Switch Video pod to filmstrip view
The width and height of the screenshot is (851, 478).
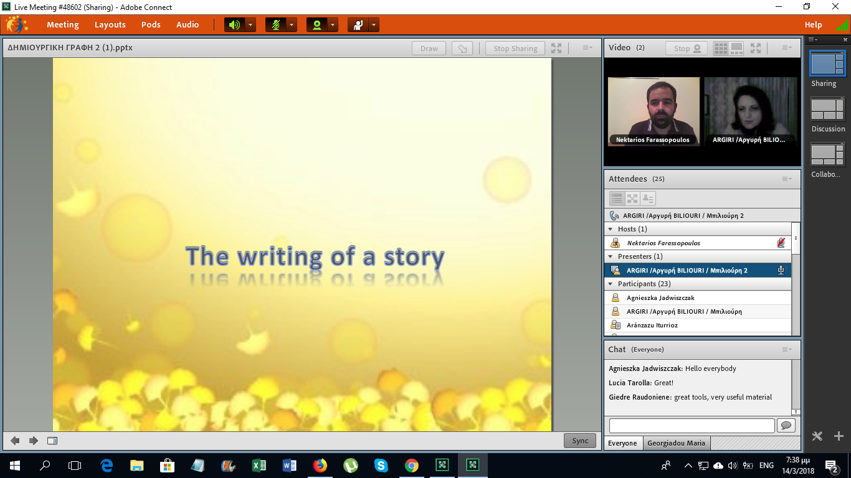[736, 48]
